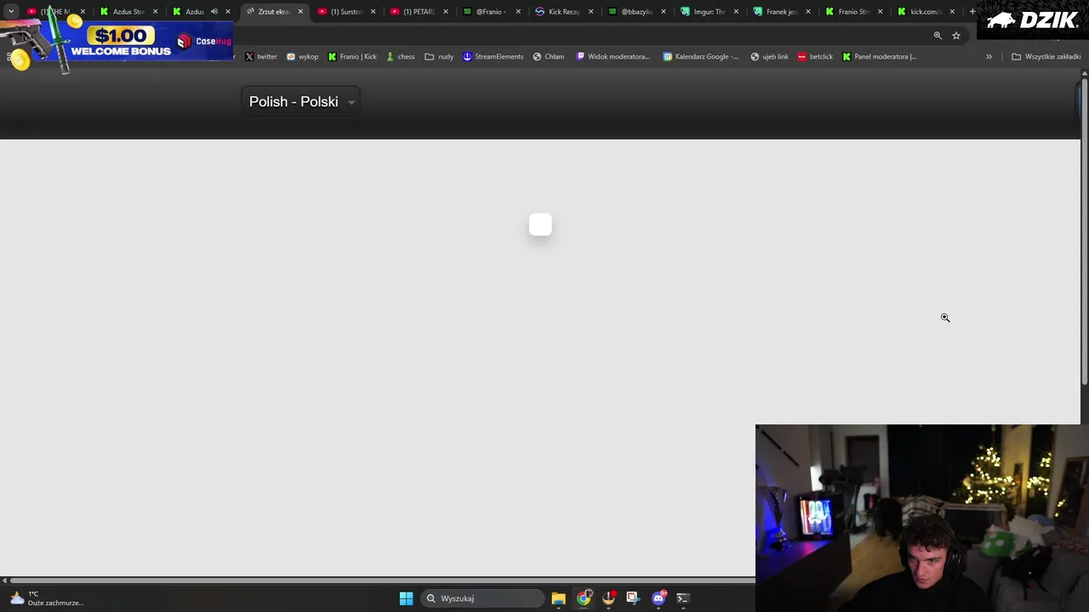Open the wykop bookmark

tap(302, 57)
